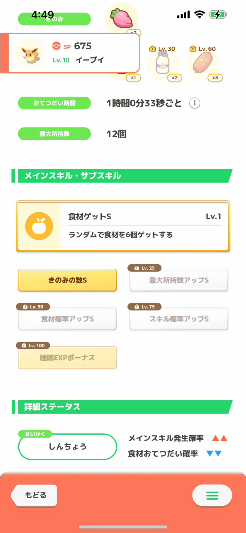Tap the pink berry icon at top
246x533 pixels.
(x=122, y=19)
